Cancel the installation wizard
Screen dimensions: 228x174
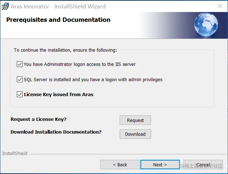[x=203, y=165]
